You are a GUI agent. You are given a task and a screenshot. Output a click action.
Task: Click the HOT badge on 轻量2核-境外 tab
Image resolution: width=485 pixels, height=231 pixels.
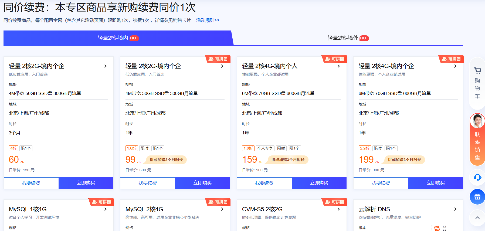(364, 38)
